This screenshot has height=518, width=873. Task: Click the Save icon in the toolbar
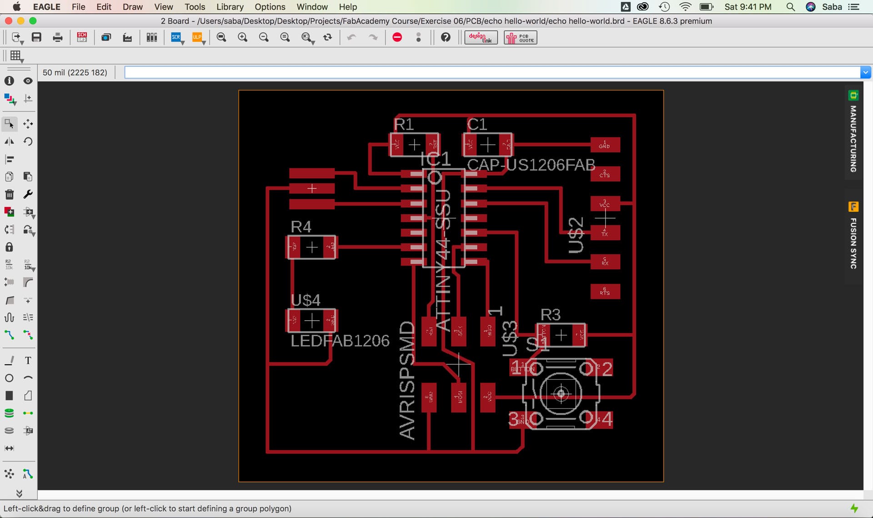point(36,37)
